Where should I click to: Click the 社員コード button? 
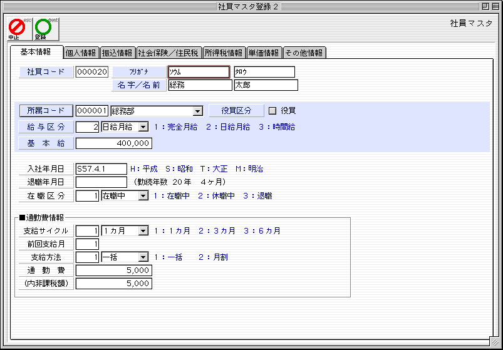pos(46,72)
